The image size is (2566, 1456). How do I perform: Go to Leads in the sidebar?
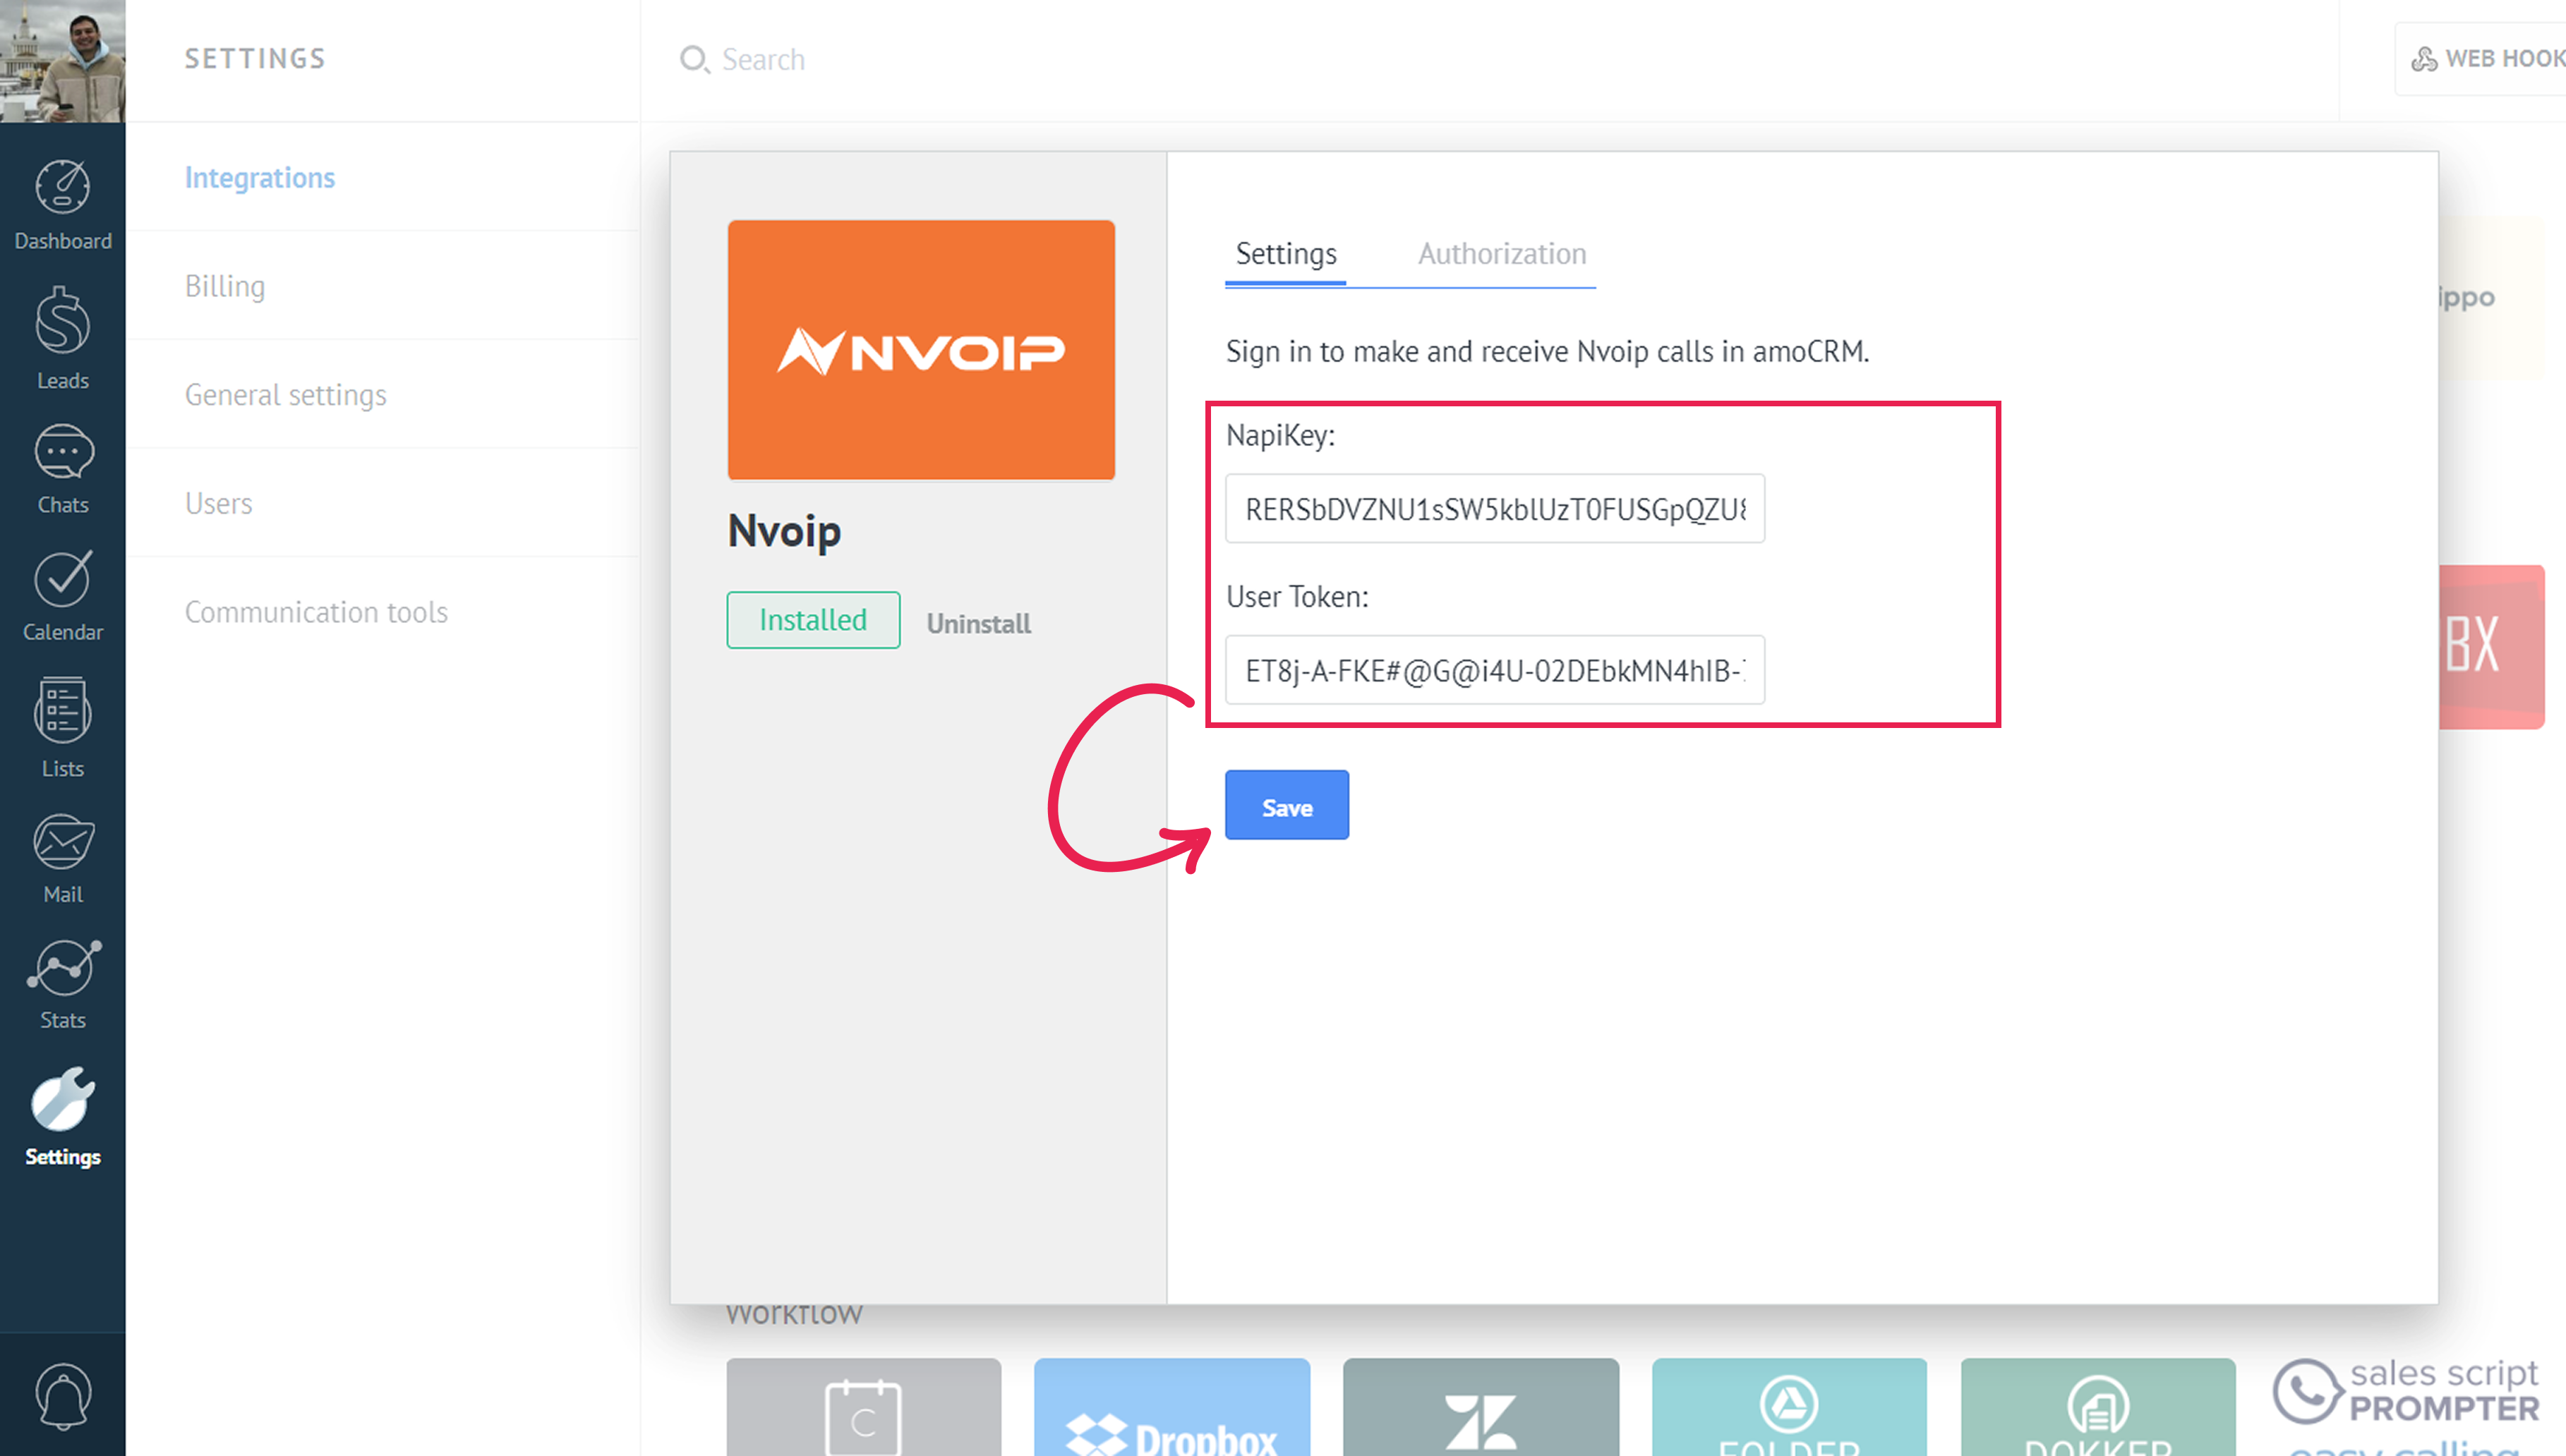62,338
